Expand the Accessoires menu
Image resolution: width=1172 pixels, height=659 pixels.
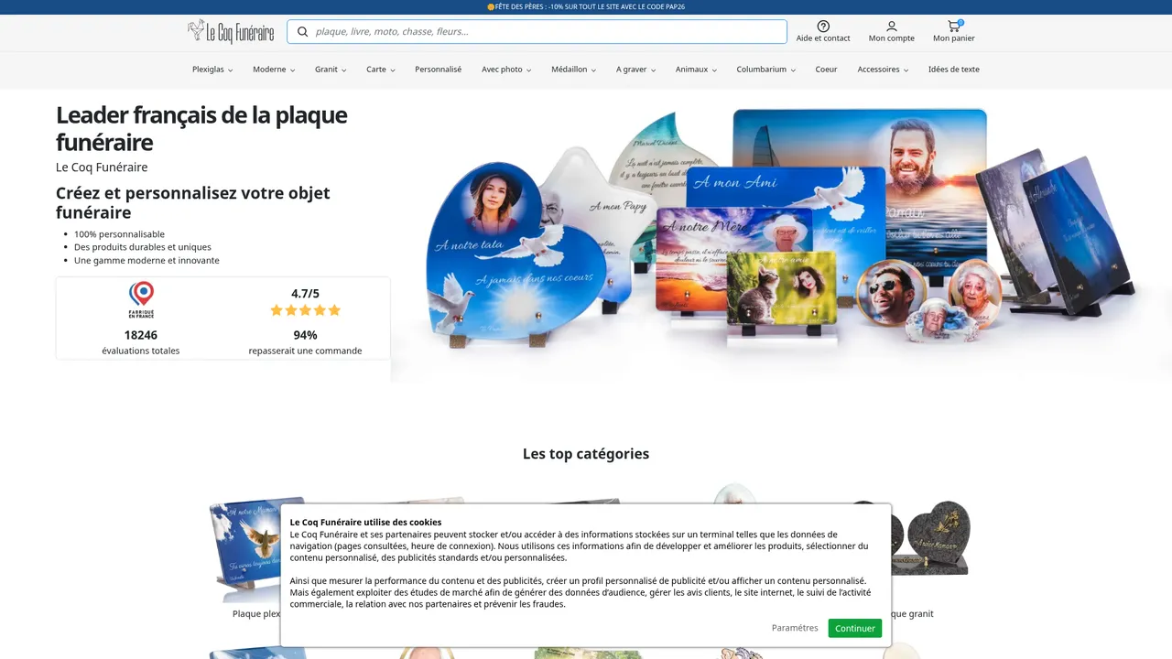click(883, 70)
